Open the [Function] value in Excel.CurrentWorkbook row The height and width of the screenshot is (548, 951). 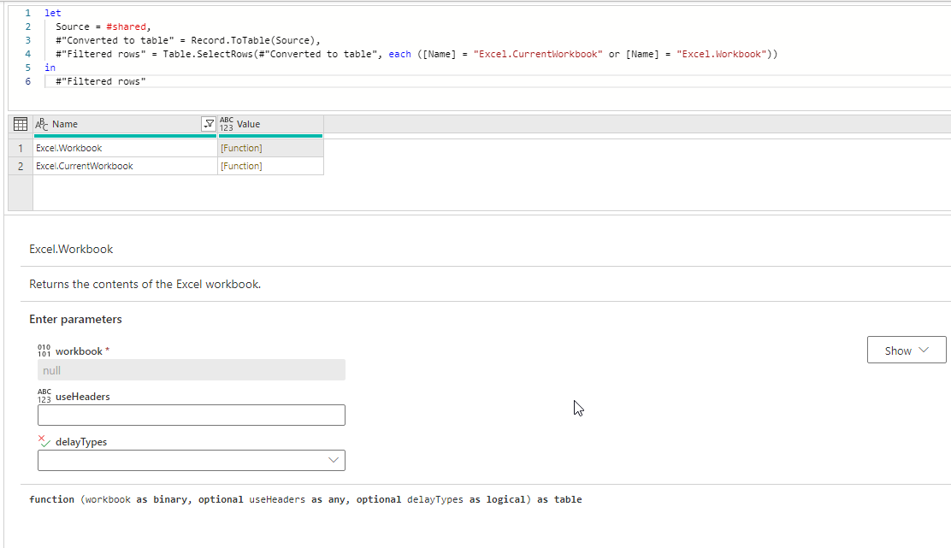(241, 166)
